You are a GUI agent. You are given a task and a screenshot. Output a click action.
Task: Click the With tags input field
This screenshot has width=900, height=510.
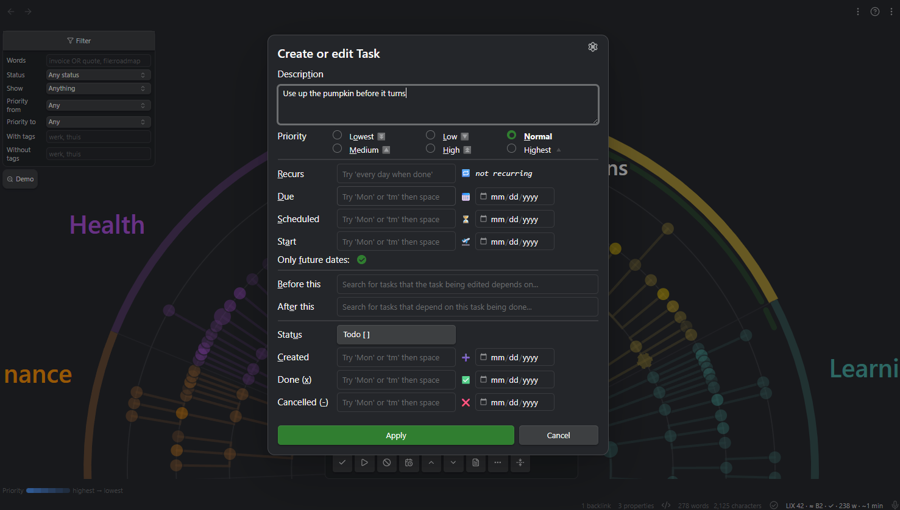pos(98,137)
